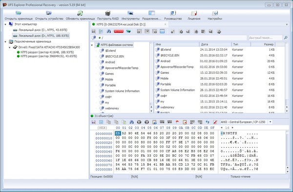Screen dimensions: 293x192
Task: Sort by Тип column header
Action: [241, 44]
